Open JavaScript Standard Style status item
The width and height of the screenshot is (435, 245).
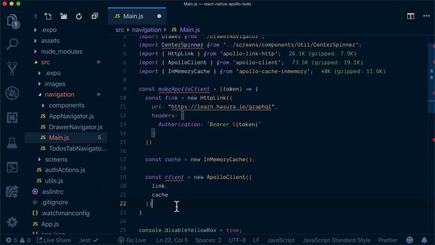pos(336,240)
